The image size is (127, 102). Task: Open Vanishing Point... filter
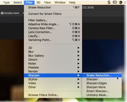tap(53, 40)
